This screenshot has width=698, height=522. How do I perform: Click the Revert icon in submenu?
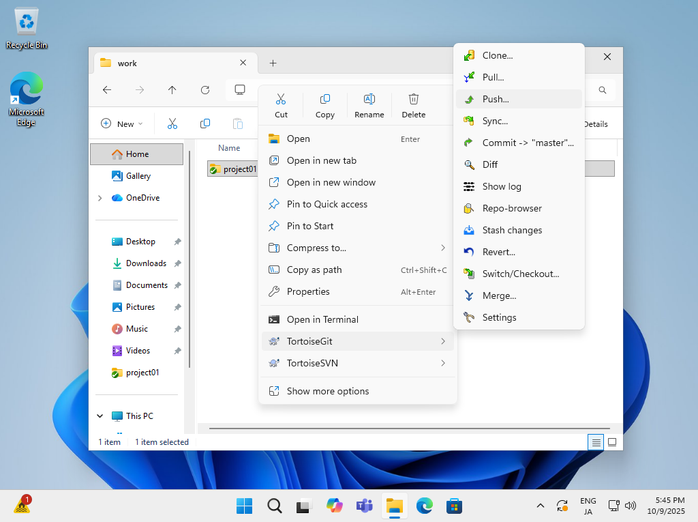pyautogui.click(x=469, y=252)
